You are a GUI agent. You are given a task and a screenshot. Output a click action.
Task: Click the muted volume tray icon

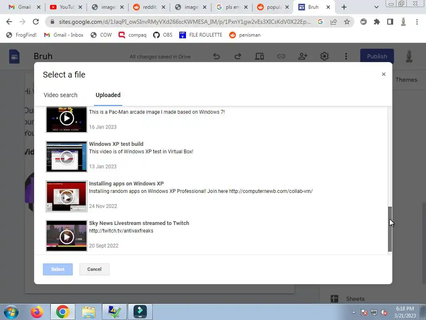pyautogui.click(x=384, y=312)
